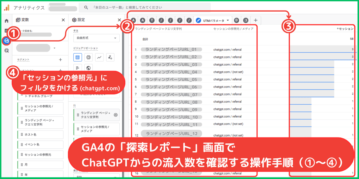Screen dimensions: 359x179
Task: Grab handle of セッションの参照元 dimension
Action: (x=22, y=155)
